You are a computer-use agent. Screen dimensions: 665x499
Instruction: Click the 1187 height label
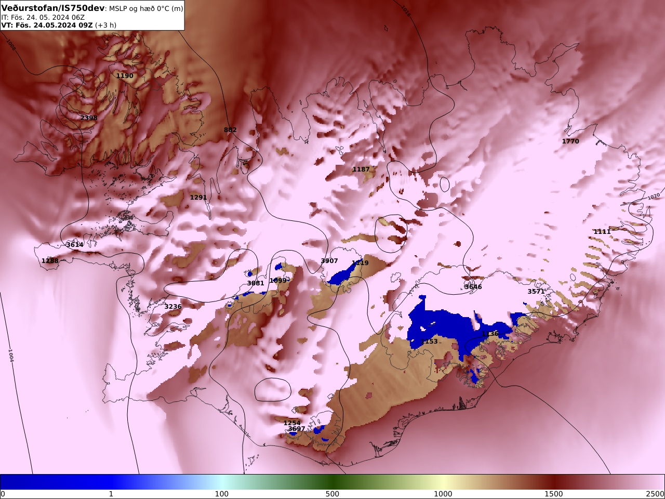[x=361, y=169]
